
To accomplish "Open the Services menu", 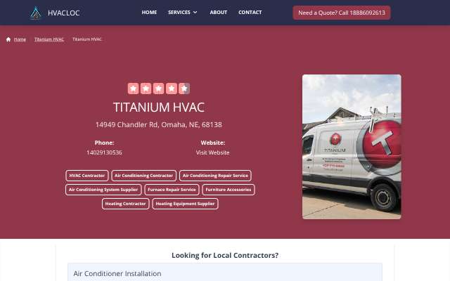I will 183,13.
